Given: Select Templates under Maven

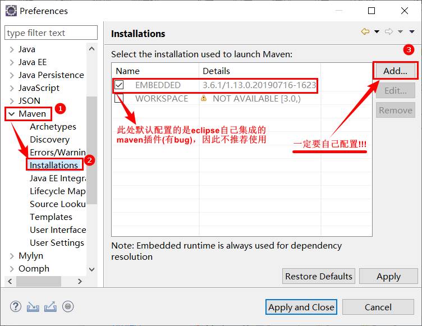Looking at the screenshot, I should pyautogui.click(x=51, y=217).
